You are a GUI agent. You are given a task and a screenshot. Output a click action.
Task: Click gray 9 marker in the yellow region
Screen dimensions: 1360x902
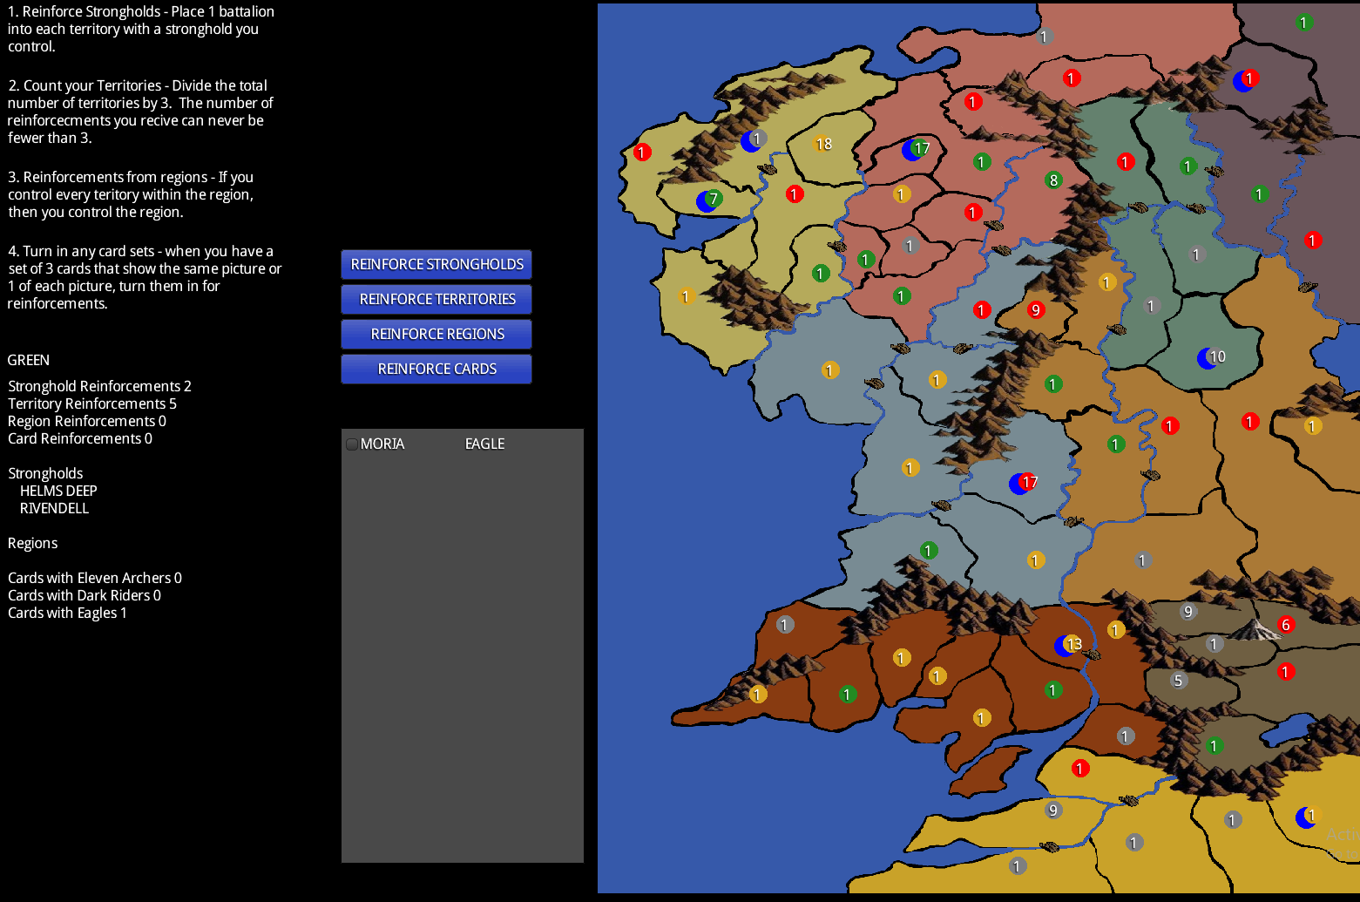1053,810
